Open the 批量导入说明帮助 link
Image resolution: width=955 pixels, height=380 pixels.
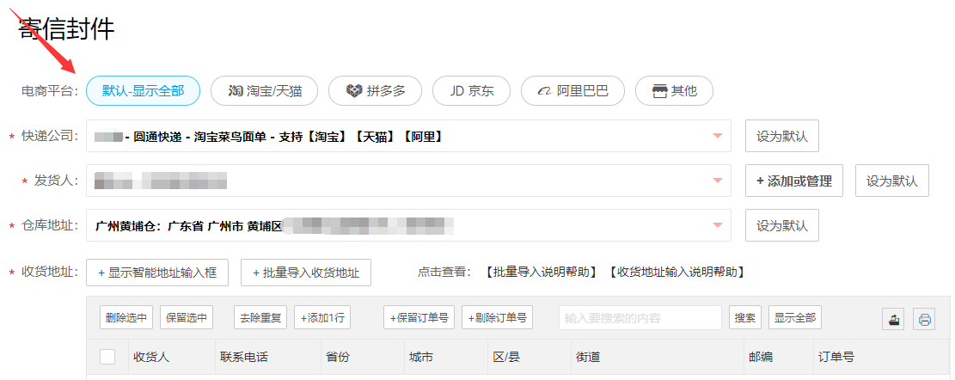(x=542, y=273)
